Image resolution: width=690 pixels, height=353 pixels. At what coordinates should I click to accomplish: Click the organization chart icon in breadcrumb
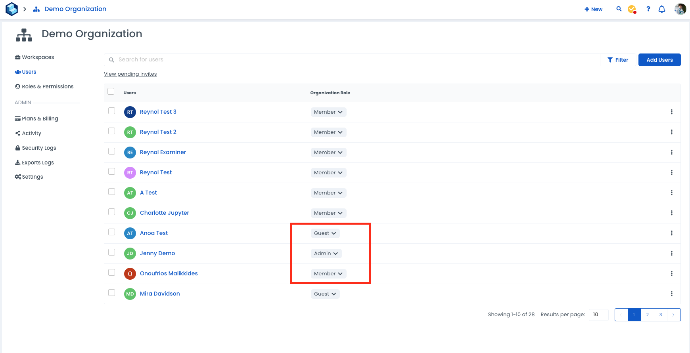(36, 9)
